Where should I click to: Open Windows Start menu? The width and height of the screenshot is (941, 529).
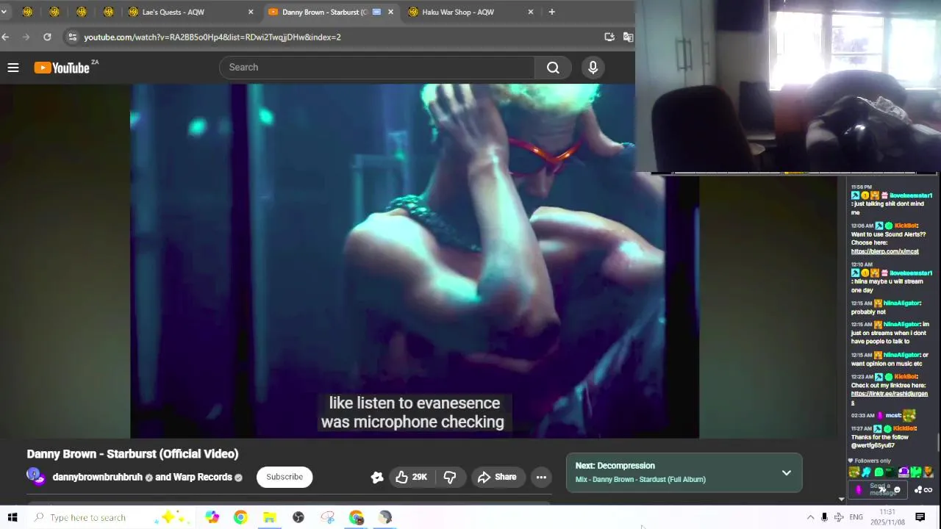(12, 517)
